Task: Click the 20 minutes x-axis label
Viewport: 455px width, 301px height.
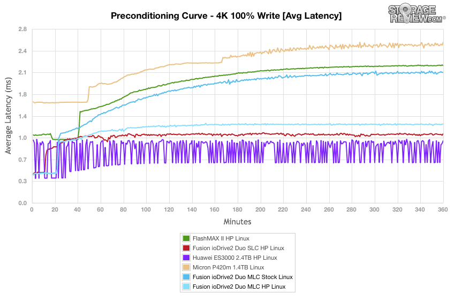Action: [55, 209]
